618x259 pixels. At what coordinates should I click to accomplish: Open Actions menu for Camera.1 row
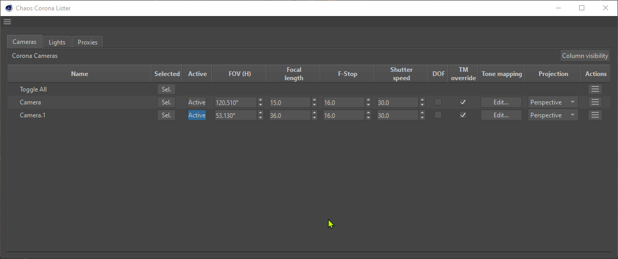pos(595,115)
